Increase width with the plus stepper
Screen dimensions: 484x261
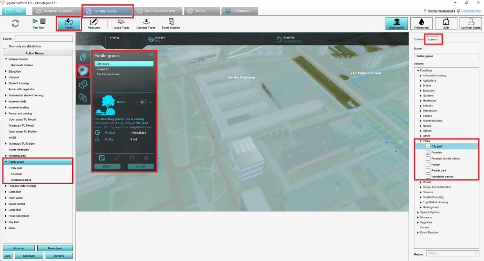click(x=151, y=102)
